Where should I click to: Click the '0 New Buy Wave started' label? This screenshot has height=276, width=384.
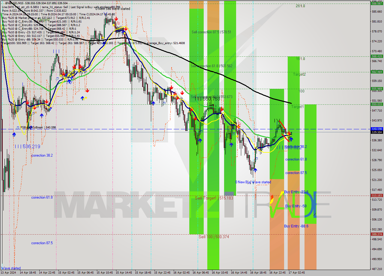[253, 182]
